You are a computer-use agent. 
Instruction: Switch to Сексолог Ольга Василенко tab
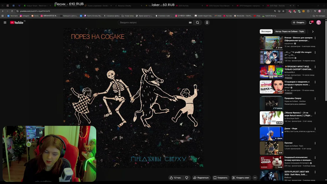(219, 6)
